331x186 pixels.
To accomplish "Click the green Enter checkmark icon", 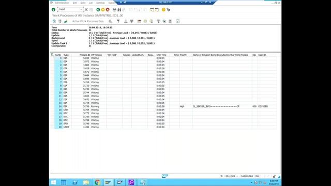I will point(53,9).
